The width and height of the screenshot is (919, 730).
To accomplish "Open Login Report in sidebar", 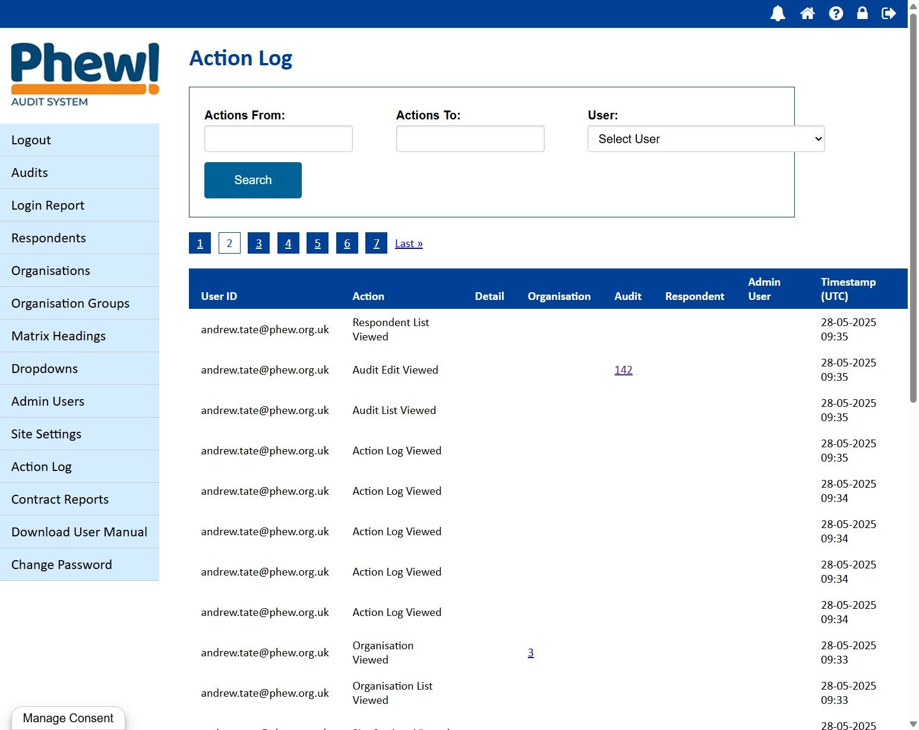I will 80,206.
